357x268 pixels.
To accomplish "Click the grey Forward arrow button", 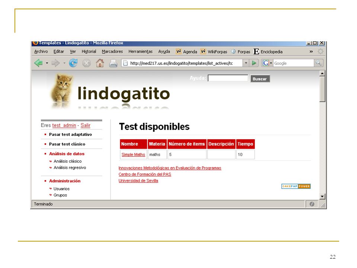I will 55,63.
